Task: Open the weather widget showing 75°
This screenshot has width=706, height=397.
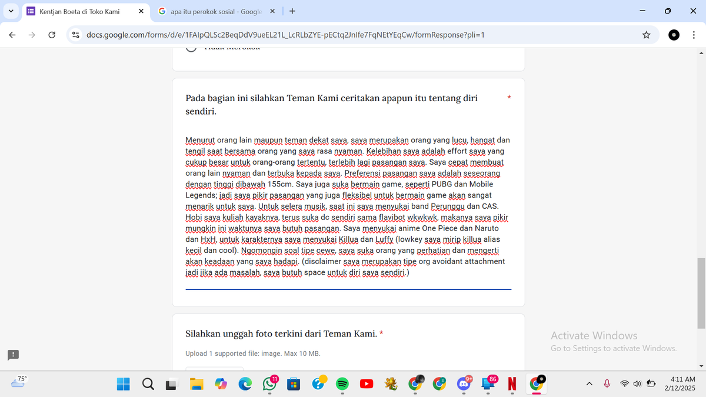Action: [19, 381]
